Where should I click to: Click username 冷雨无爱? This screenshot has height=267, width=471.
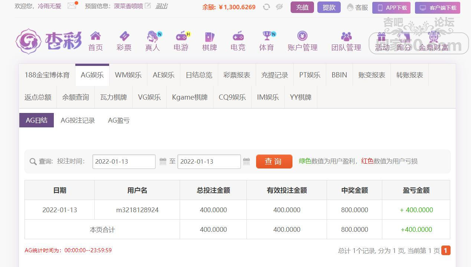pyautogui.click(x=50, y=6)
